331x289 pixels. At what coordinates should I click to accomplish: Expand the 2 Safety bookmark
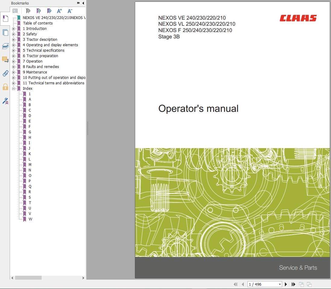13,34
